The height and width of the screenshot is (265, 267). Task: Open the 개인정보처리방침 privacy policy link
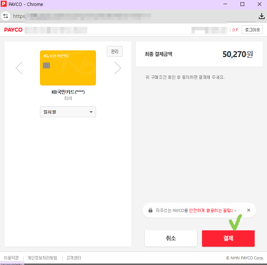click(42, 258)
